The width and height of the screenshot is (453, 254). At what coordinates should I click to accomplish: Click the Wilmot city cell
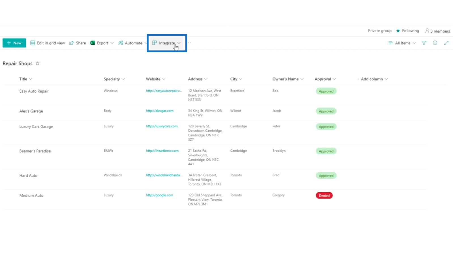point(236,111)
